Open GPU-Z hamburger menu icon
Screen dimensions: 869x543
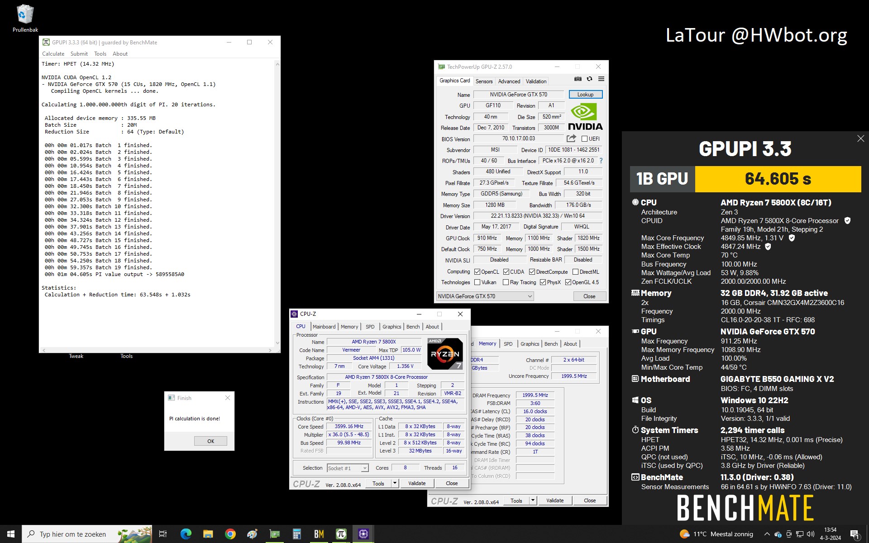click(x=601, y=79)
